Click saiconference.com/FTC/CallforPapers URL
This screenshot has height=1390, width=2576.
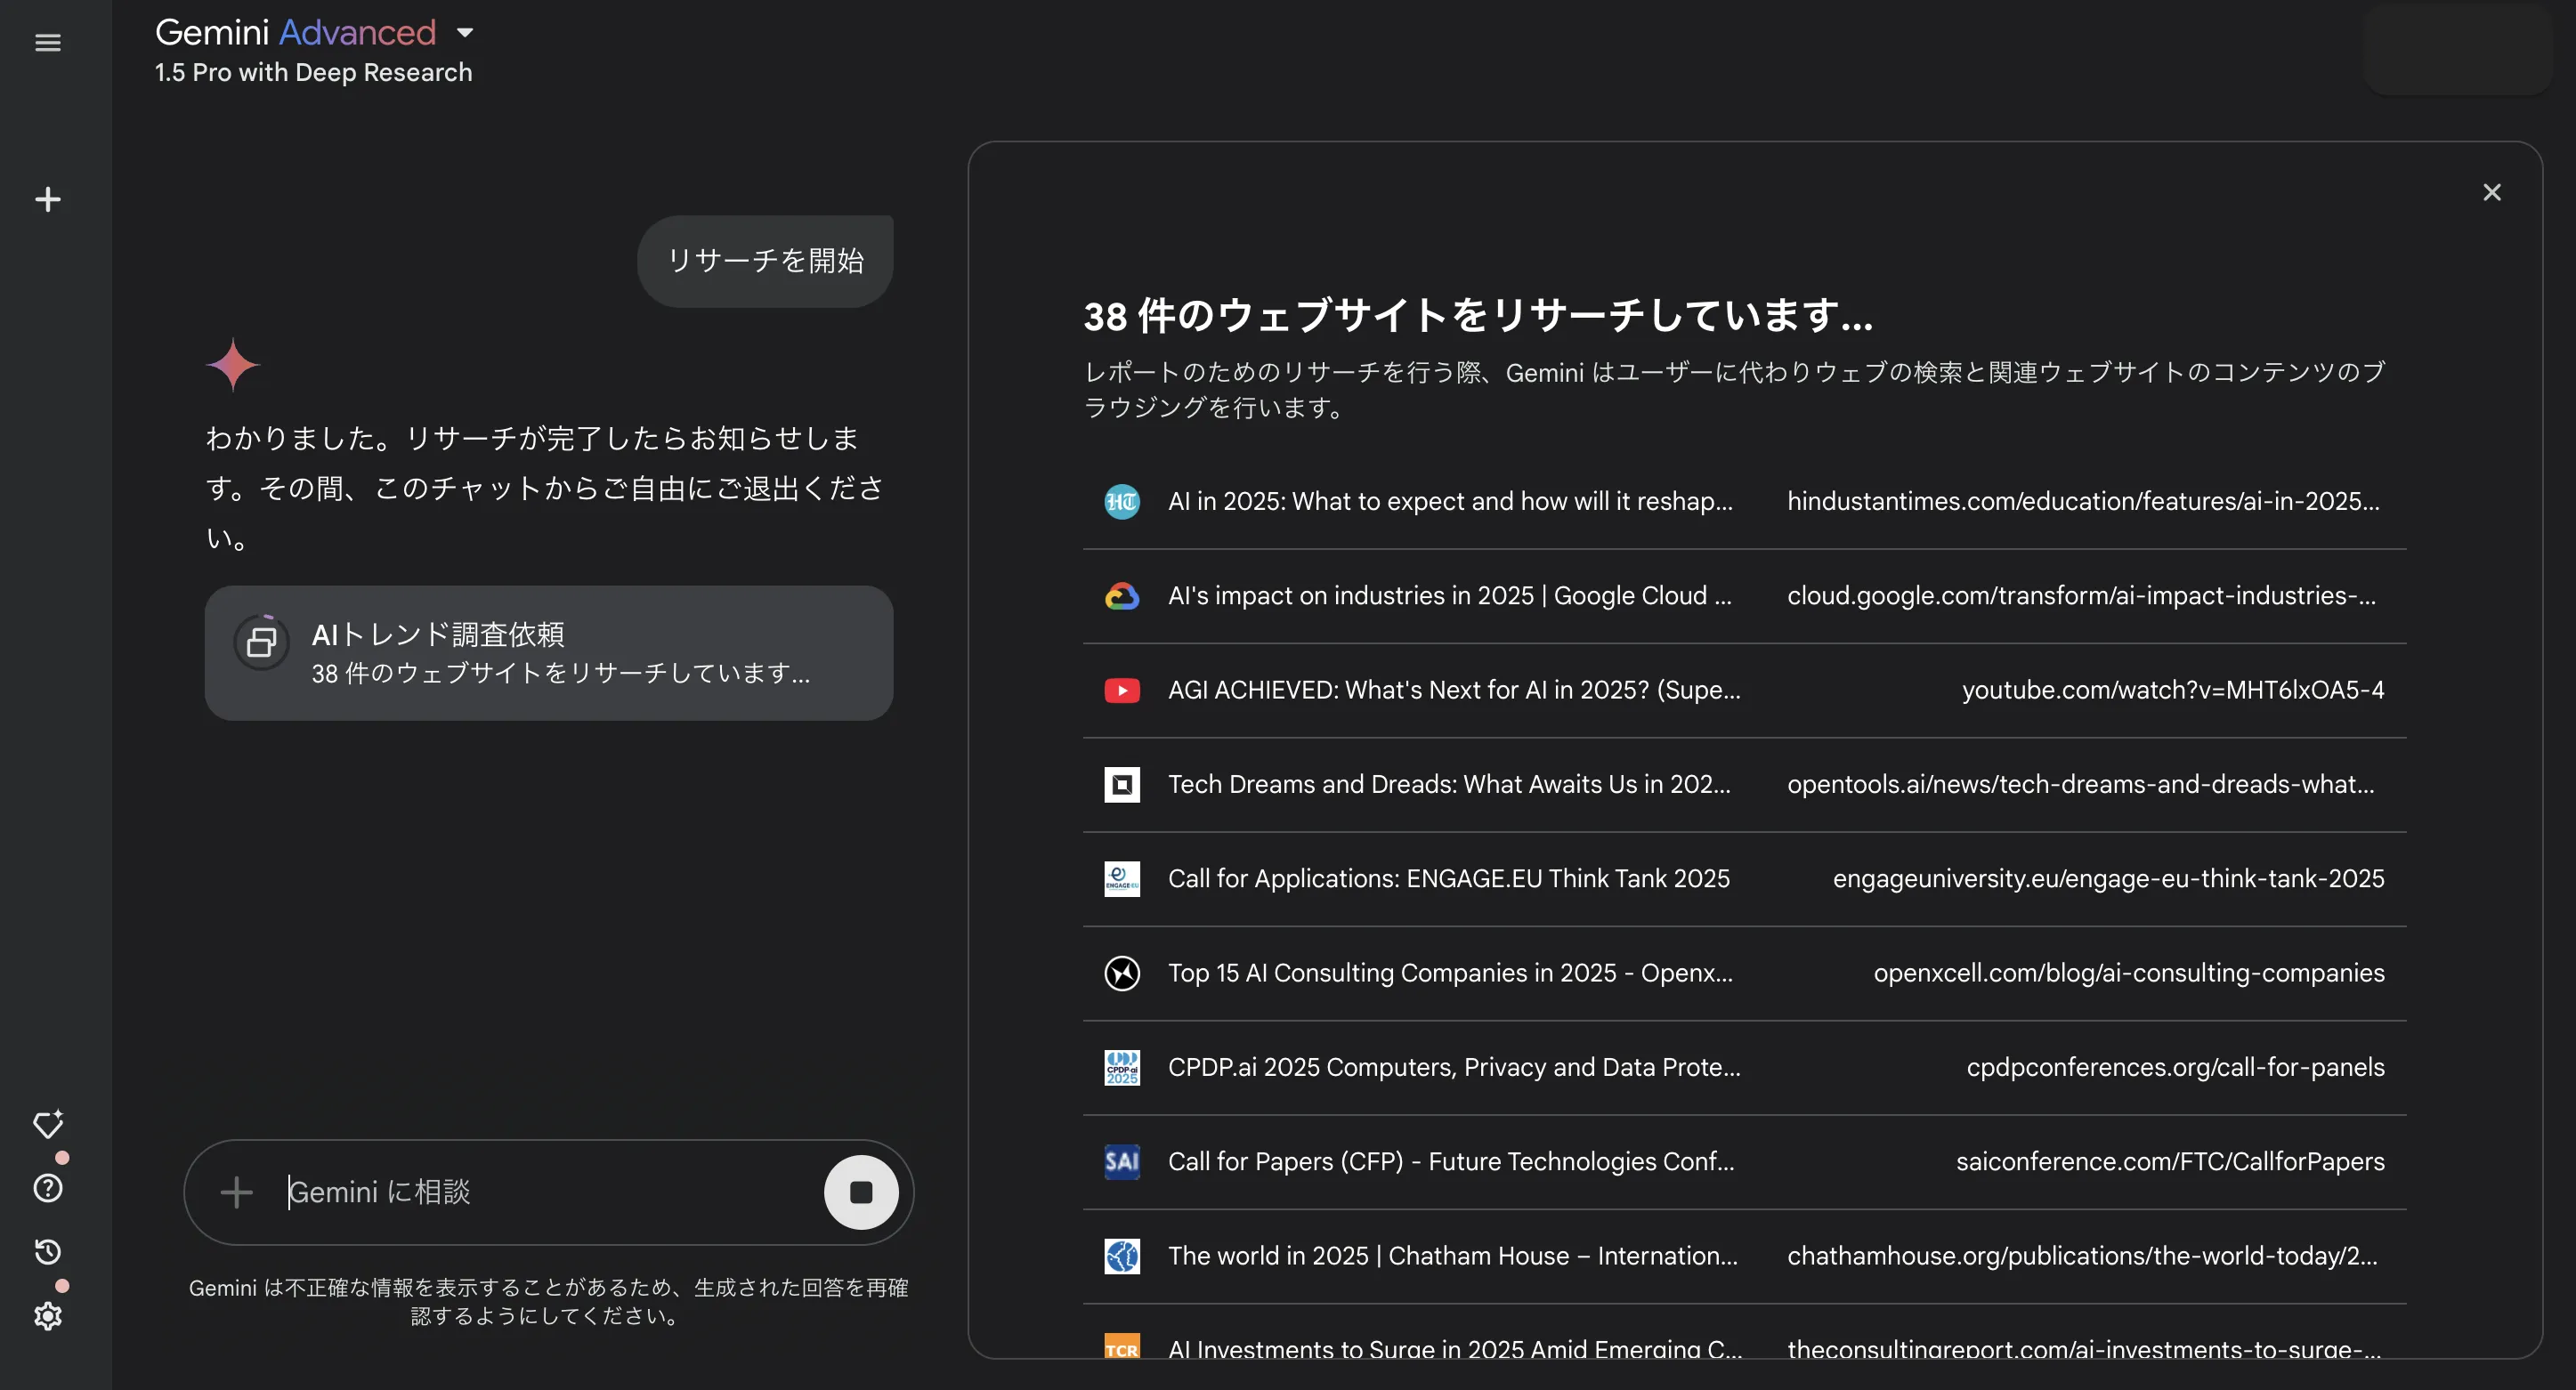[x=2170, y=1162]
